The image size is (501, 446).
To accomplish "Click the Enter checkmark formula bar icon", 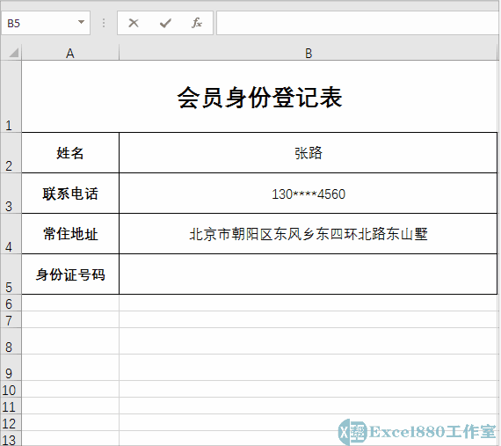I will (x=165, y=23).
